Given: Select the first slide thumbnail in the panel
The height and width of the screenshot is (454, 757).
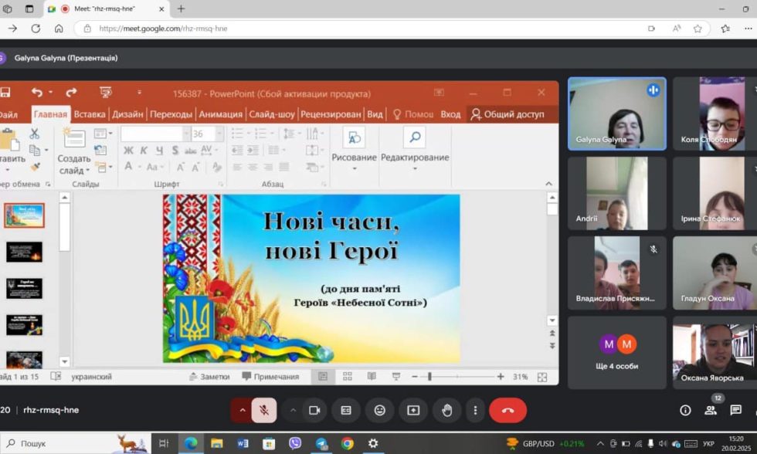Looking at the screenshot, I should click(x=25, y=215).
